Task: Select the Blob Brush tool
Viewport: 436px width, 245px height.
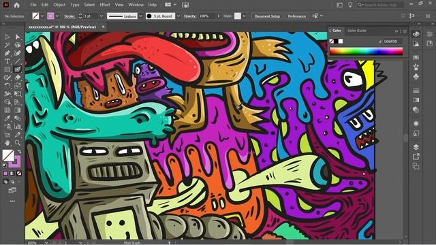Action: [x=18, y=69]
